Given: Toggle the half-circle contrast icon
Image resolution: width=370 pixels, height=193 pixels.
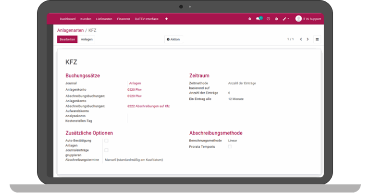Looking at the screenshot, I should 276,19.
